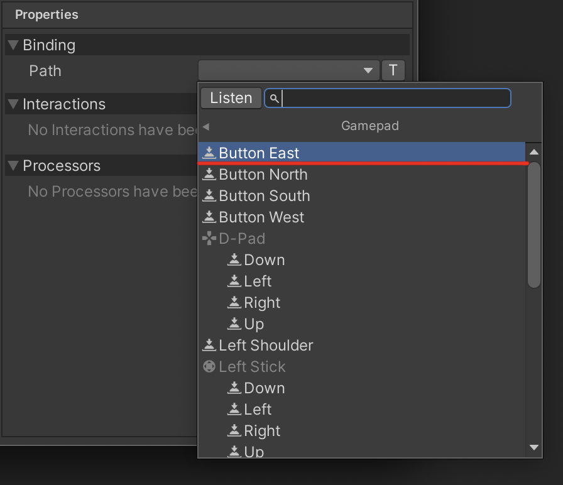Click the Button South icon

coord(209,196)
